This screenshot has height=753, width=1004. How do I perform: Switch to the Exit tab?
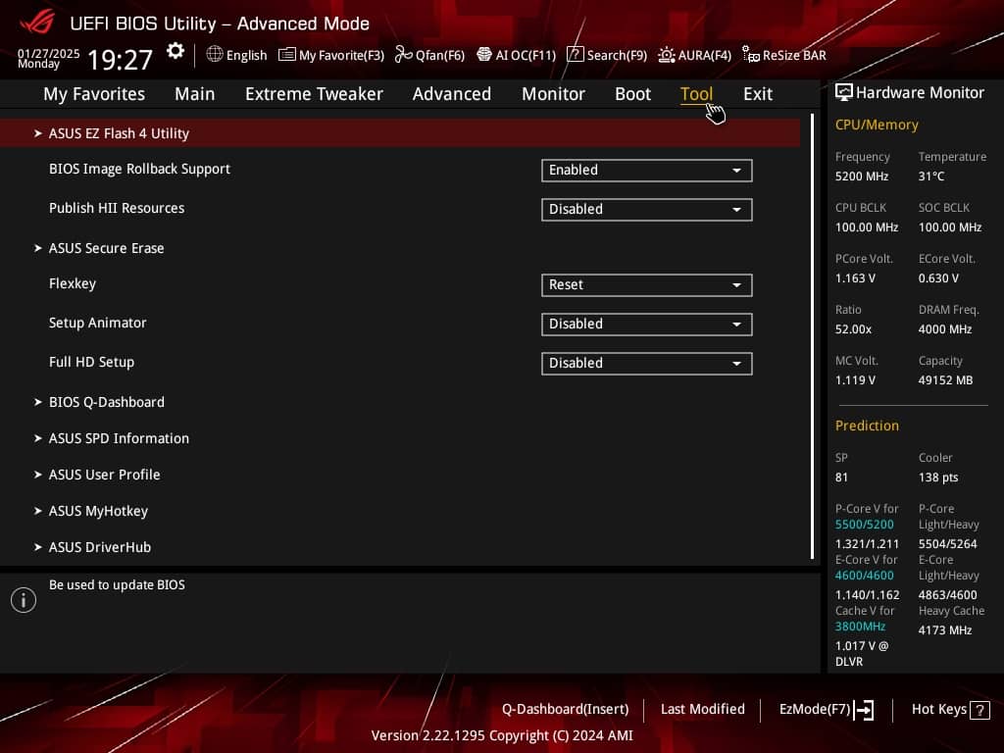click(x=758, y=94)
